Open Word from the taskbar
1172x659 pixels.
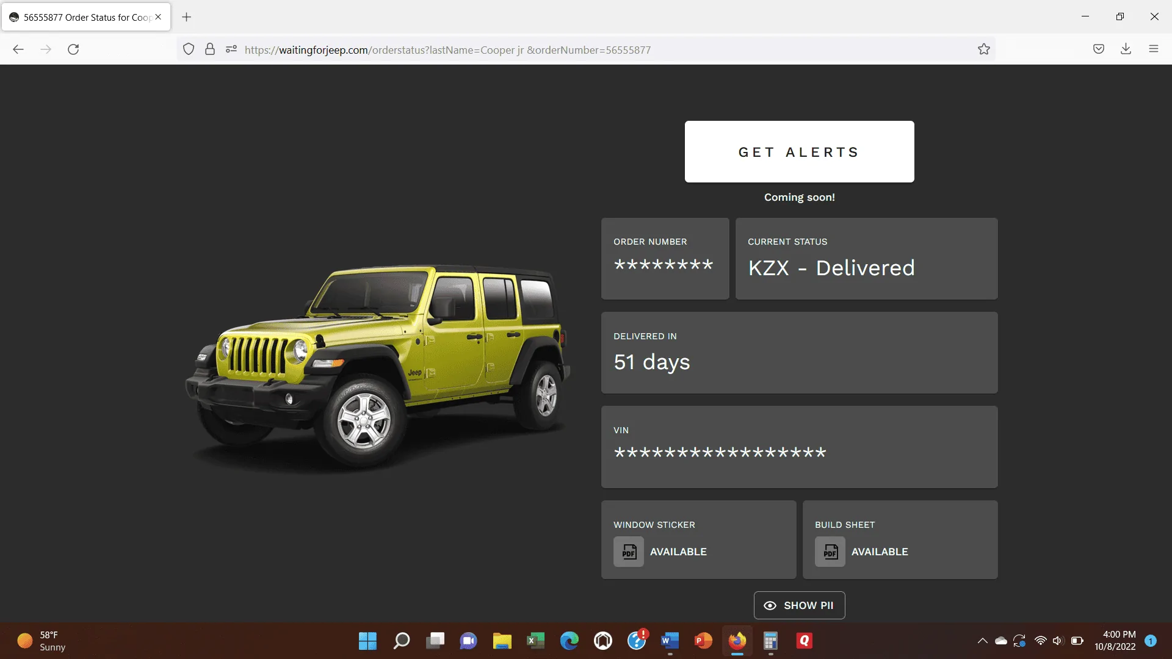coord(670,641)
